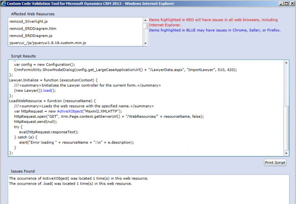Screen dimensions: 296x204
Task: Click the Script Results label
Action: tap(23, 56)
